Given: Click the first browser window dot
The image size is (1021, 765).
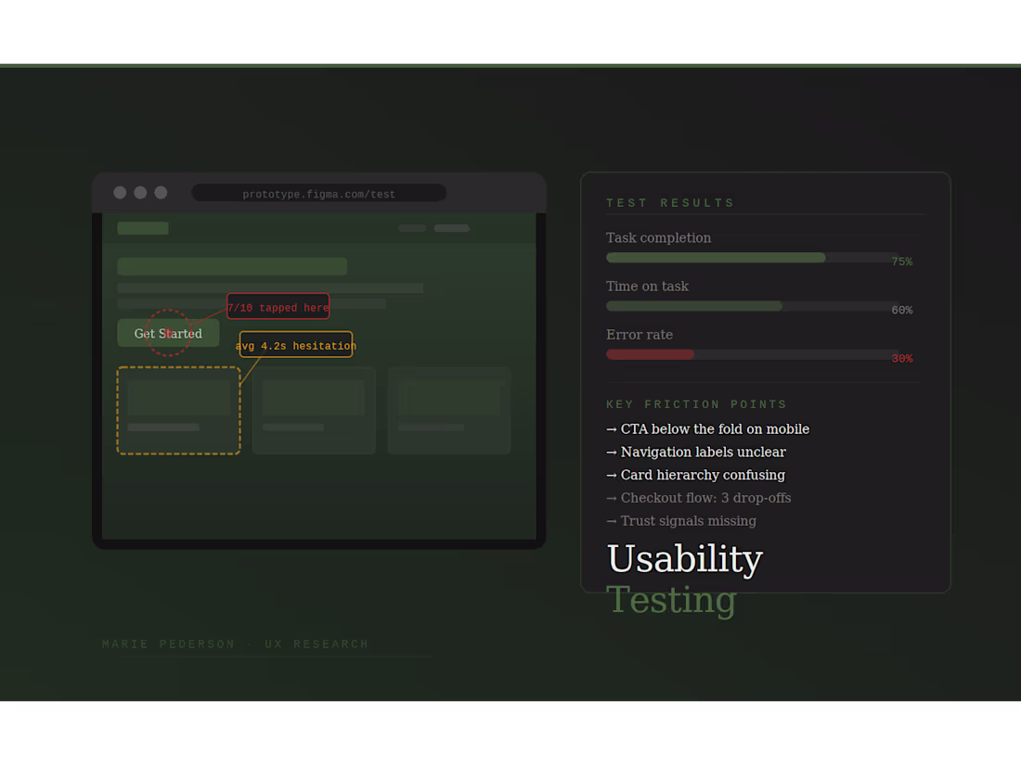Looking at the screenshot, I should click(x=120, y=193).
